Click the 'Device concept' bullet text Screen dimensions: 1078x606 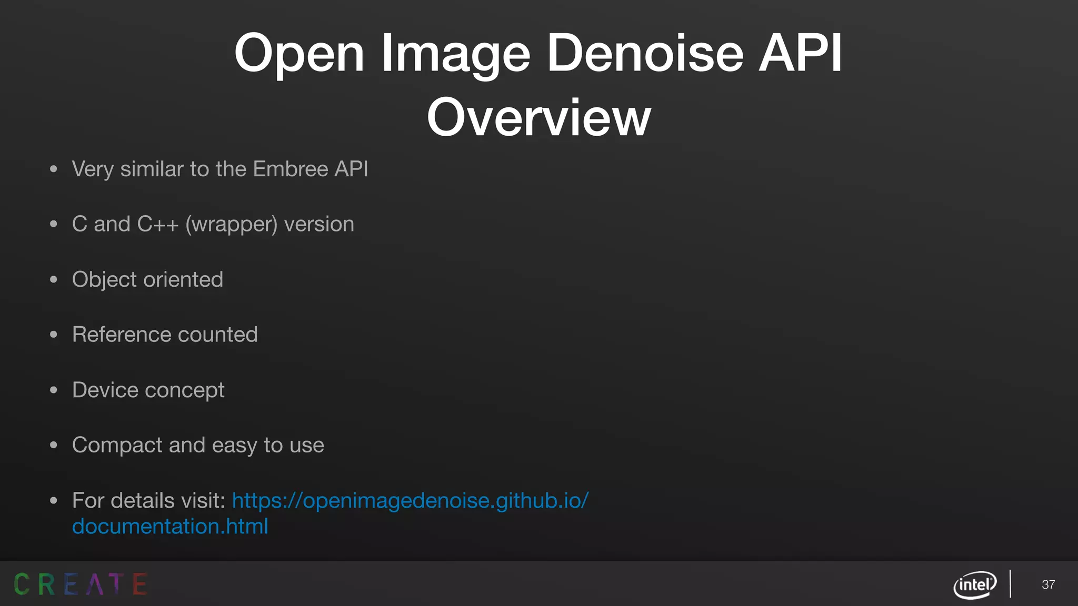point(148,390)
